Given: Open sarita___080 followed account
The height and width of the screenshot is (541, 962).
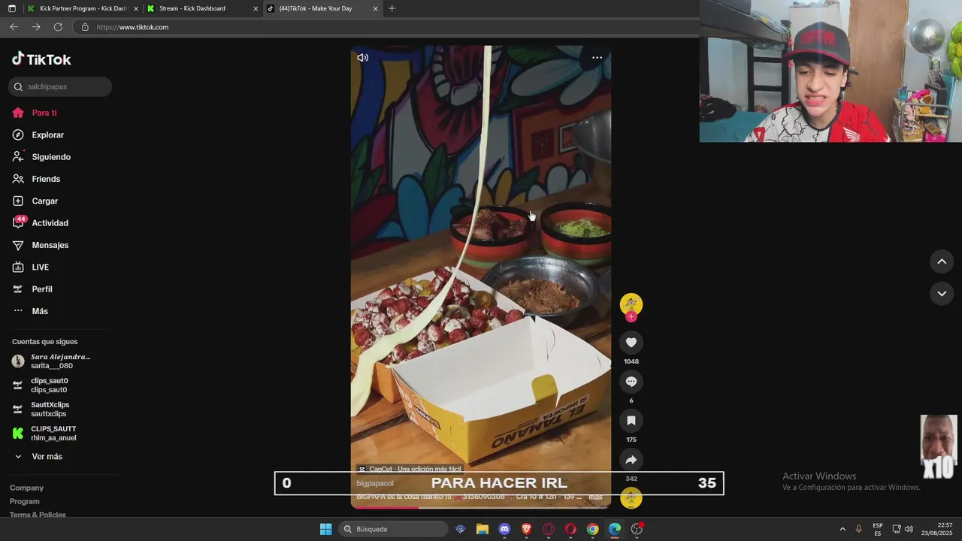Looking at the screenshot, I should [x=53, y=361].
